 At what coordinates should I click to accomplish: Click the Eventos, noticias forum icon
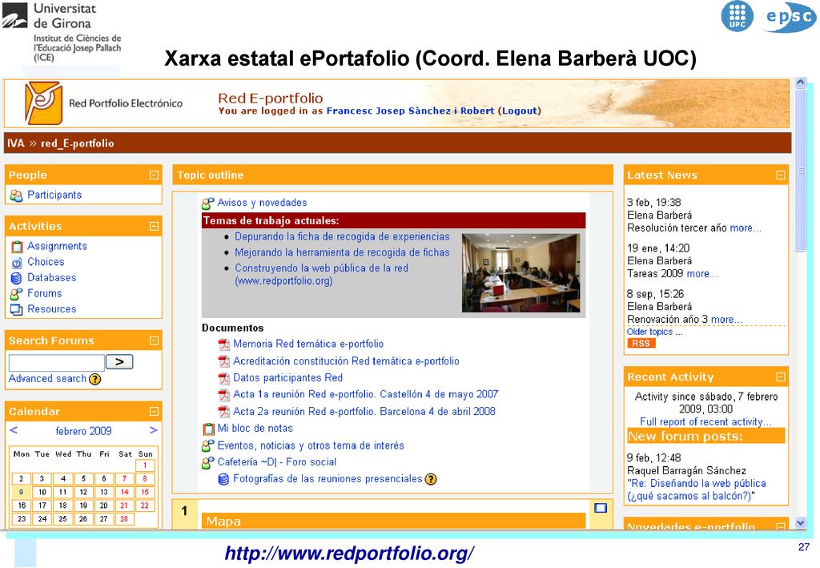208,445
